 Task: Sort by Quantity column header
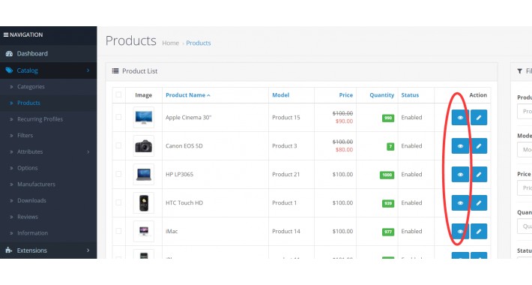tap(381, 95)
